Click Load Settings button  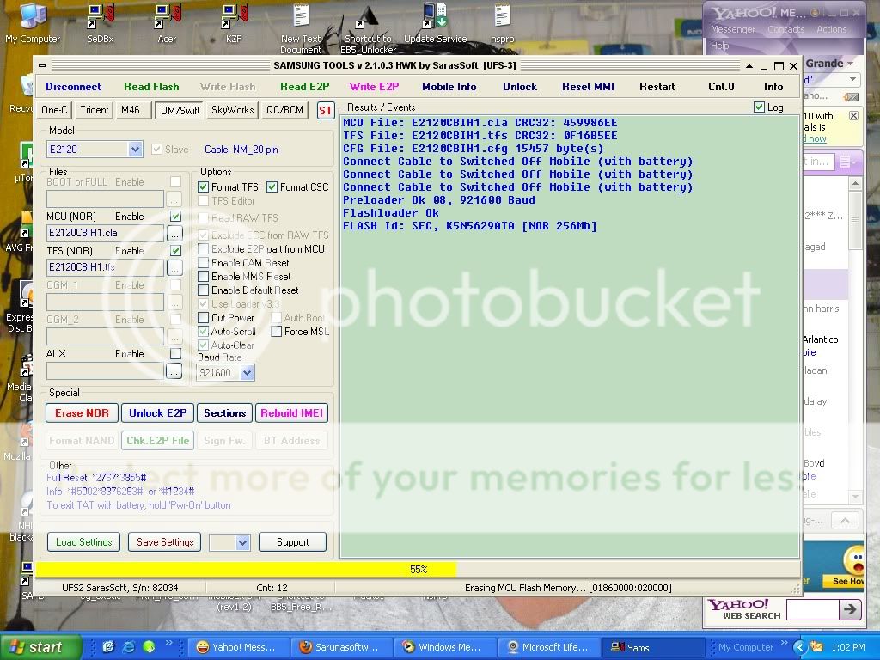coord(83,541)
